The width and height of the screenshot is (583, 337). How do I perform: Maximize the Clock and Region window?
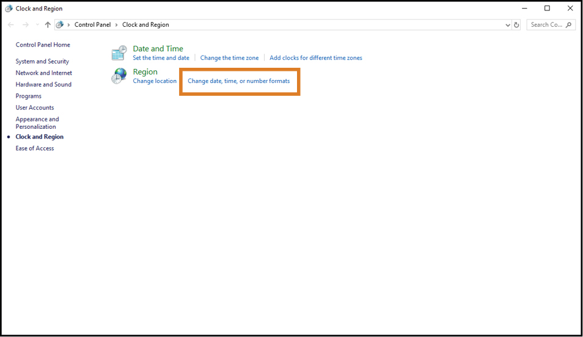(x=548, y=8)
